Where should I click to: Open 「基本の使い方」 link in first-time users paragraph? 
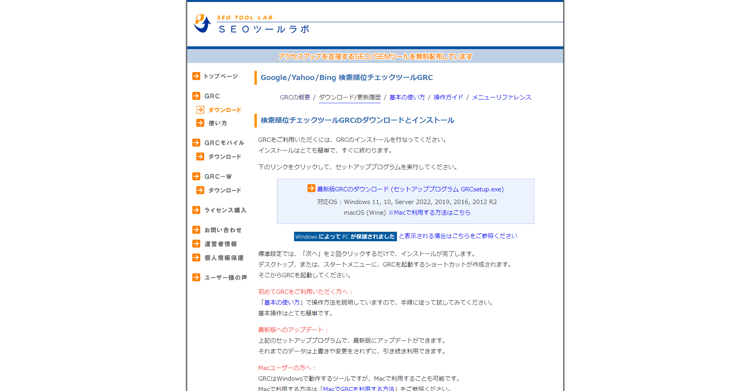click(282, 303)
